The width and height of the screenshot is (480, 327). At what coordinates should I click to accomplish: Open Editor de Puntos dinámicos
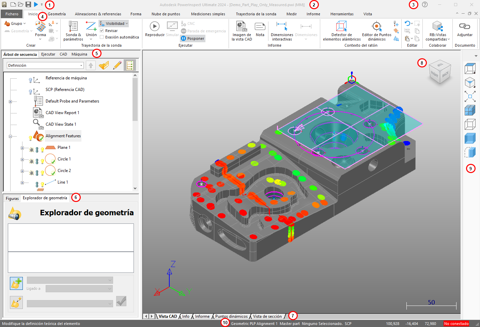tap(376, 31)
